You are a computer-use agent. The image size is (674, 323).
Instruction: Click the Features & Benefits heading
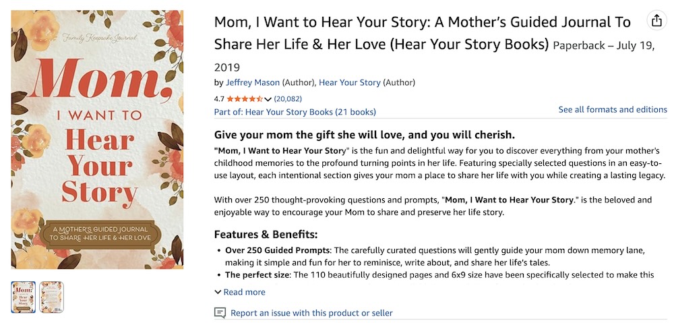coord(266,235)
